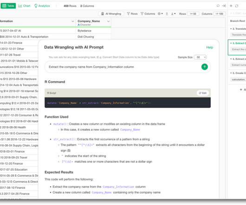Switch to the Table view tab
246x205 pixels.
pos(8,6)
